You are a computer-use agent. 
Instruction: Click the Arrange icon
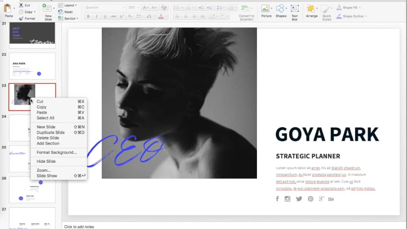(310, 8)
